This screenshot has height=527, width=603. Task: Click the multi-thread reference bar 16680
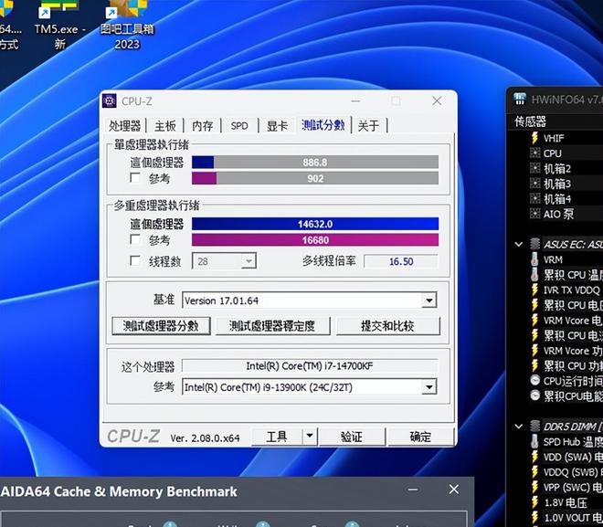315,240
